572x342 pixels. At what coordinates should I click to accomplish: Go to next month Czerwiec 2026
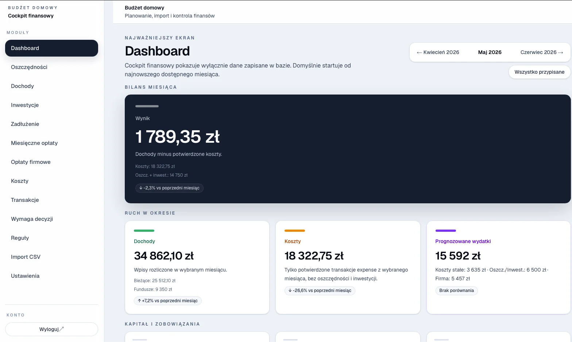542,52
